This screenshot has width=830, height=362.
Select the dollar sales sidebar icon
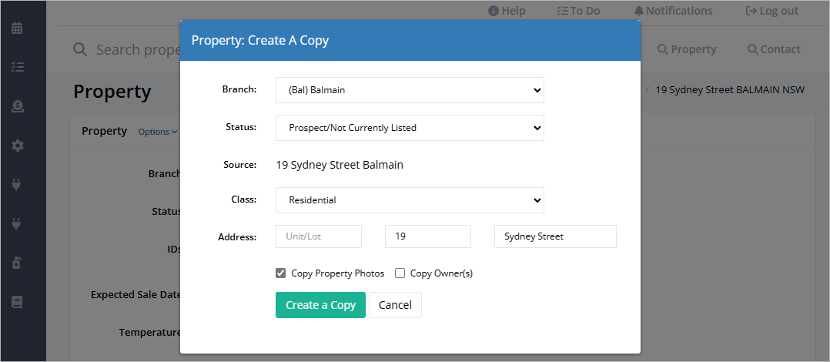(x=17, y=106)
